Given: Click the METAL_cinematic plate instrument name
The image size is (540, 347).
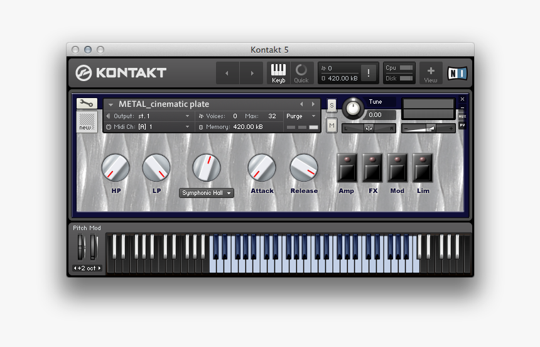Looking at the screenshot, I should (x=164, y=104).
